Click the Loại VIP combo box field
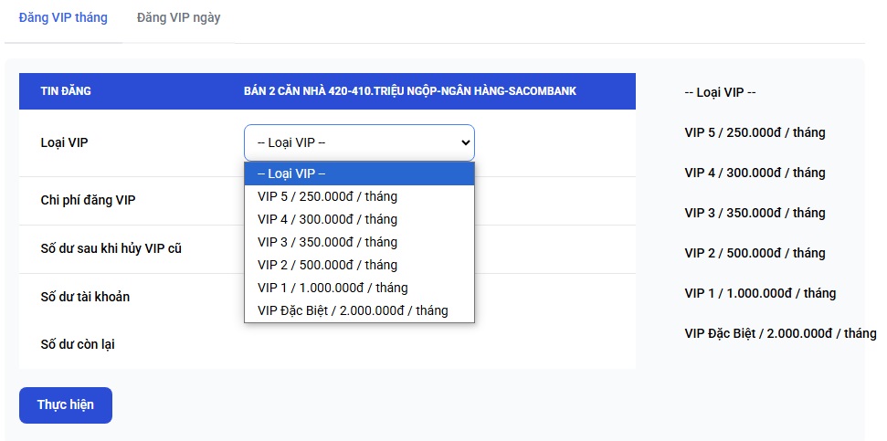Image resolution: width=887 pixels, height=441 pixels. point(359,142)
